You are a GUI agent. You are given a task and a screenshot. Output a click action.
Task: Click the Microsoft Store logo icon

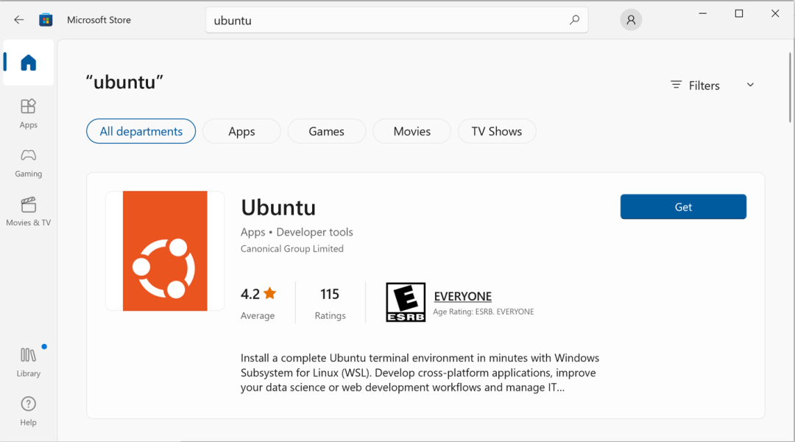tap(46, 20)
